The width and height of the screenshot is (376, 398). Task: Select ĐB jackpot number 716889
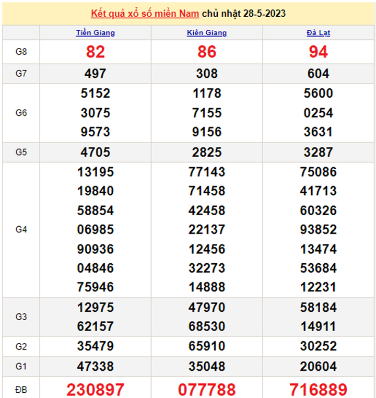319,390
